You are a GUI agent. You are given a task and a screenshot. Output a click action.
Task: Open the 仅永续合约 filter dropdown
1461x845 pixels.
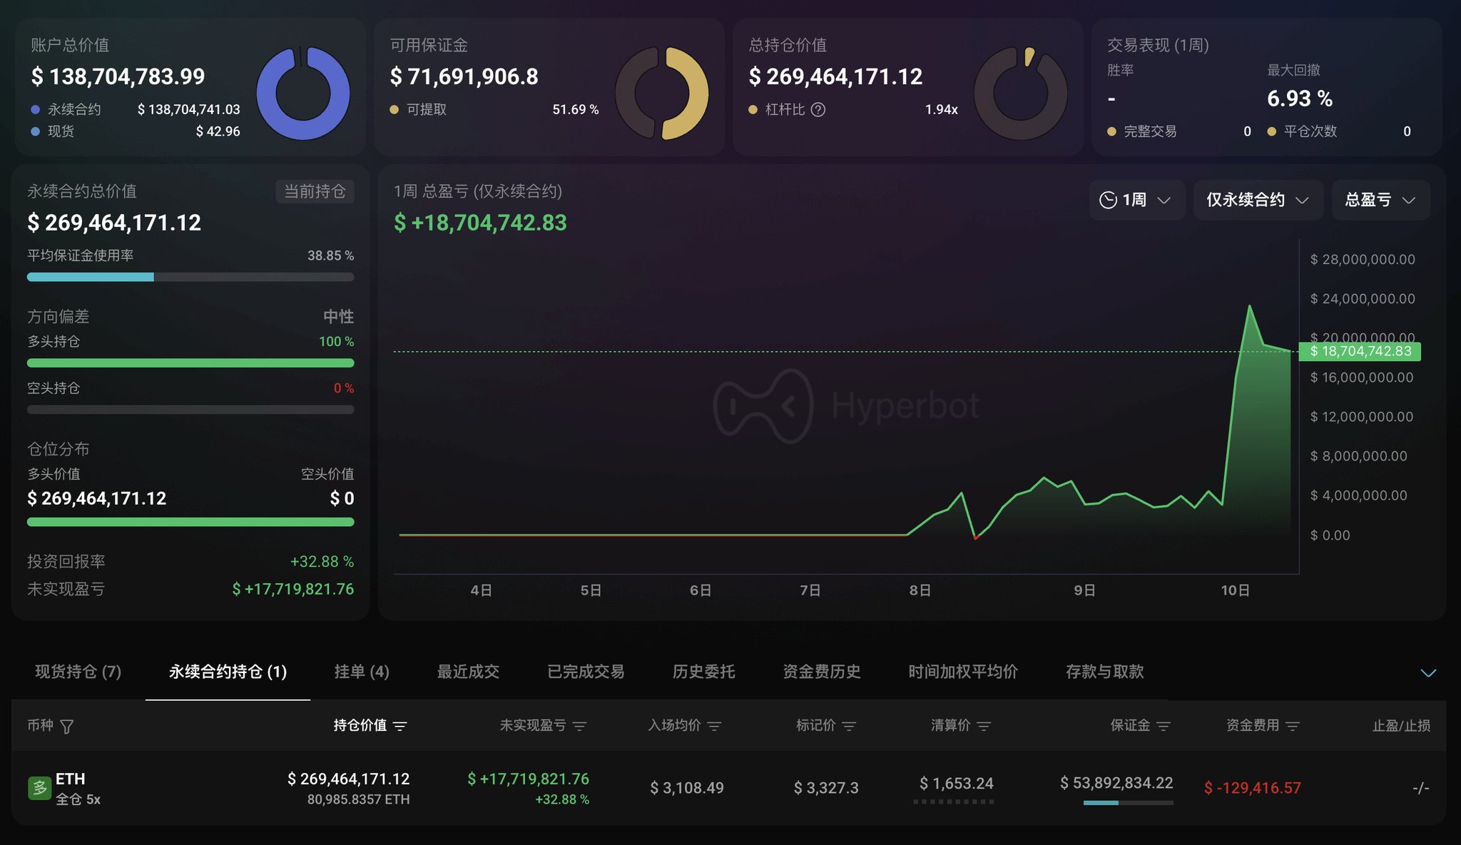[1257, 200]
